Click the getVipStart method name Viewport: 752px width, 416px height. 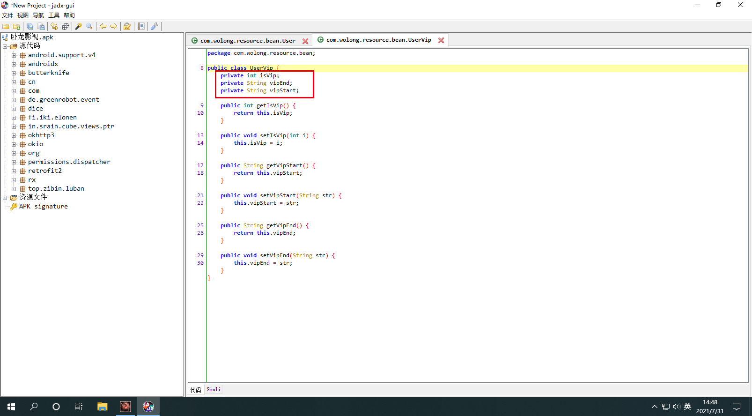coord(284,166)
